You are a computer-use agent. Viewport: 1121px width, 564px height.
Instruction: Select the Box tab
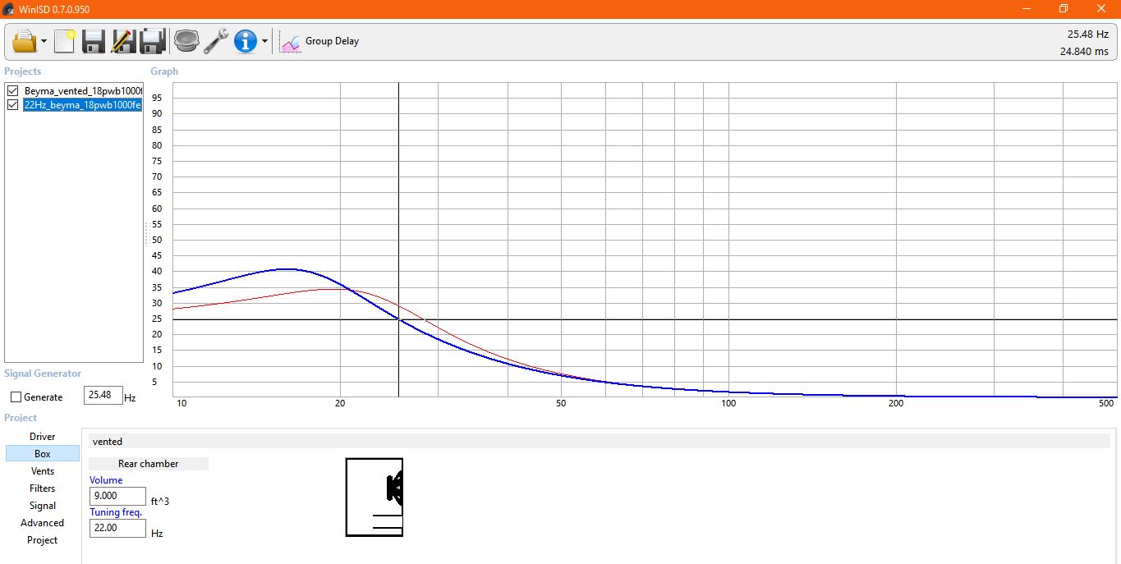click(43, 454)
